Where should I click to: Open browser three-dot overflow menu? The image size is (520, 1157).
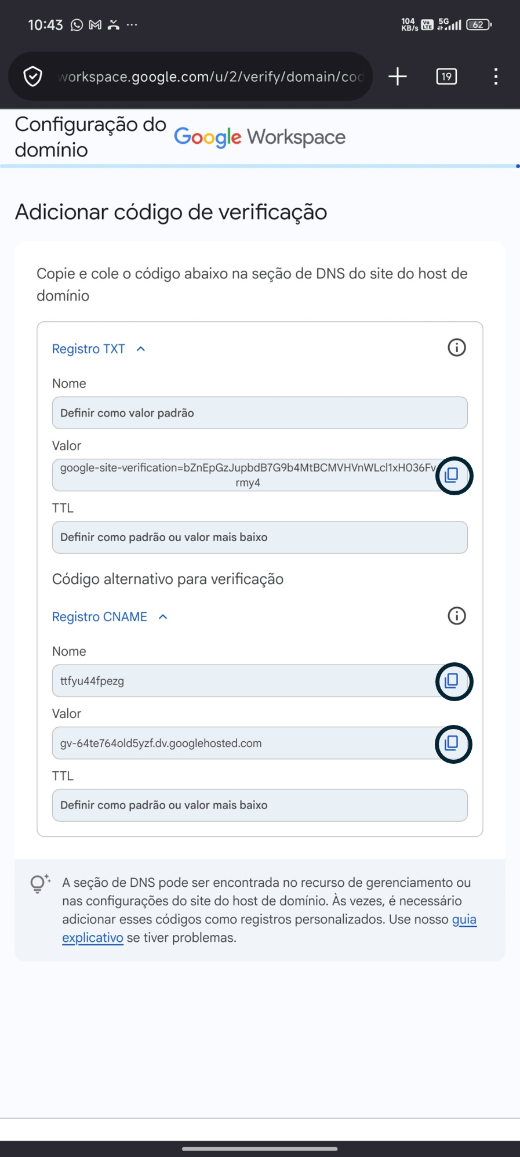tap(496, 77)
